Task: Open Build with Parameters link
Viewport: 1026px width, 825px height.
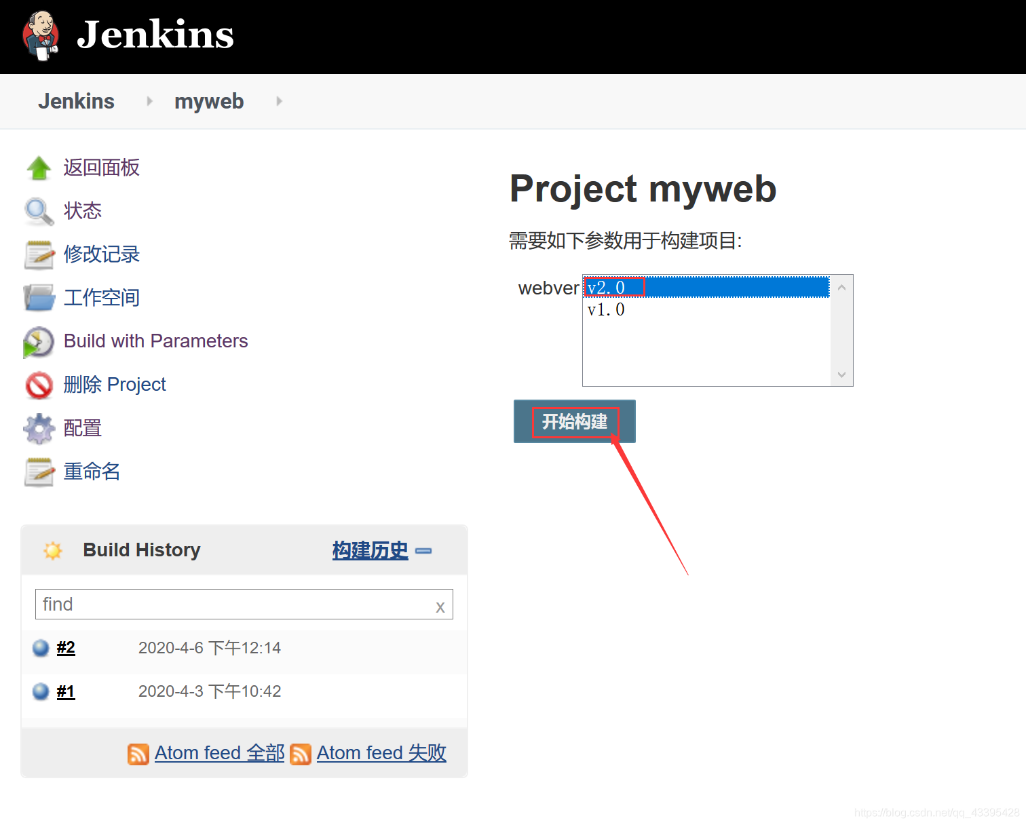Action: pos(156,341)
